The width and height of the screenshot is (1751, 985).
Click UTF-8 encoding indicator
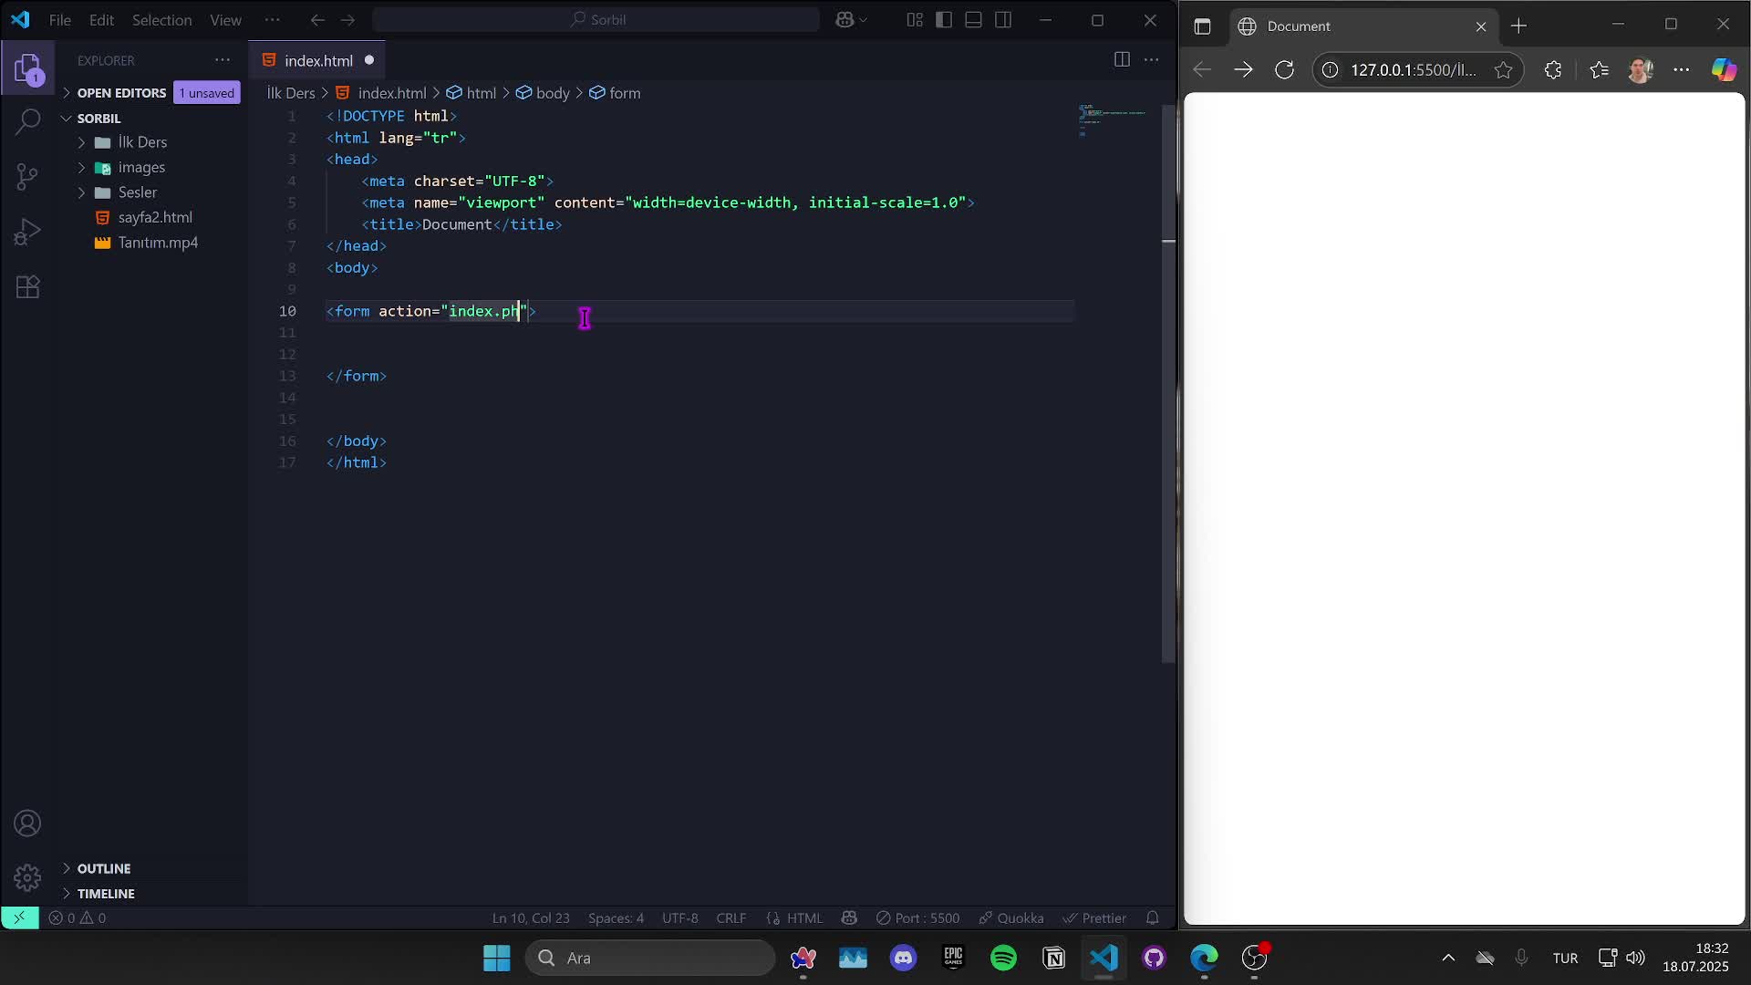(x=680, y=918)
